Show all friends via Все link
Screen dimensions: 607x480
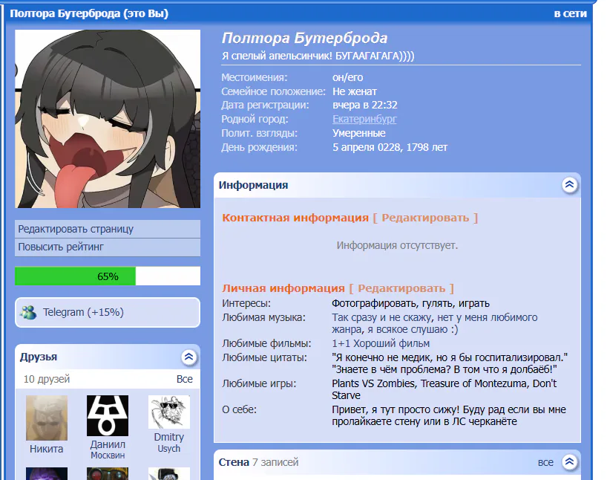coord(184,379)
